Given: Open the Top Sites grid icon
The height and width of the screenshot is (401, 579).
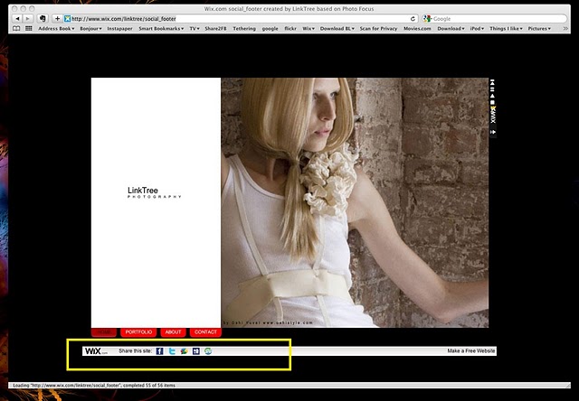Looking at the screenshot, I should (x=29, y=28).
